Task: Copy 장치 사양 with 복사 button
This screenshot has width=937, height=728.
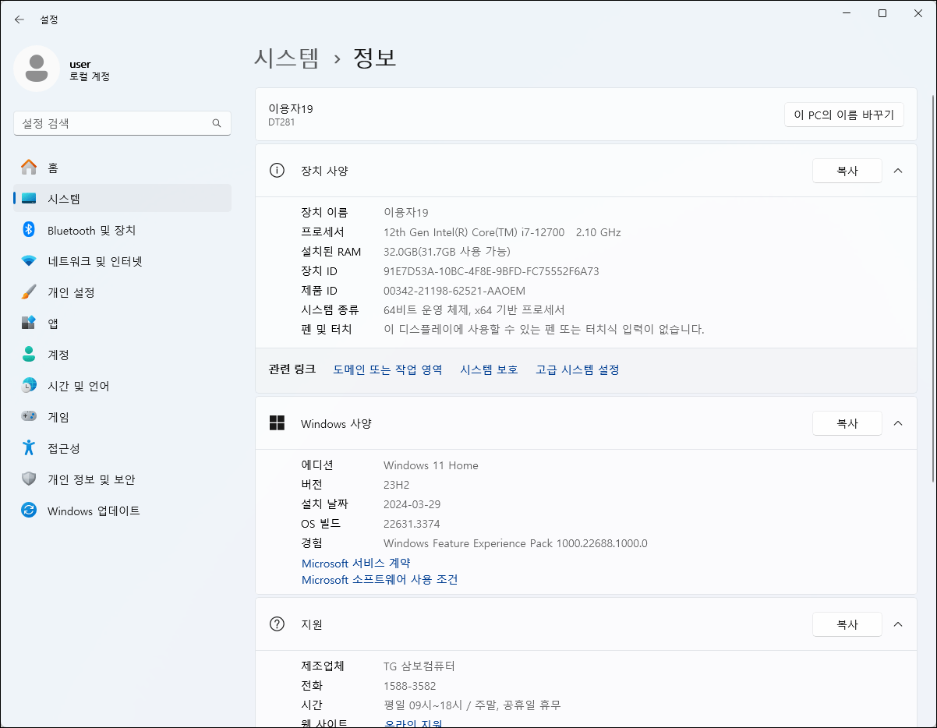Action: pyautogui.click(x=847, y=171)
